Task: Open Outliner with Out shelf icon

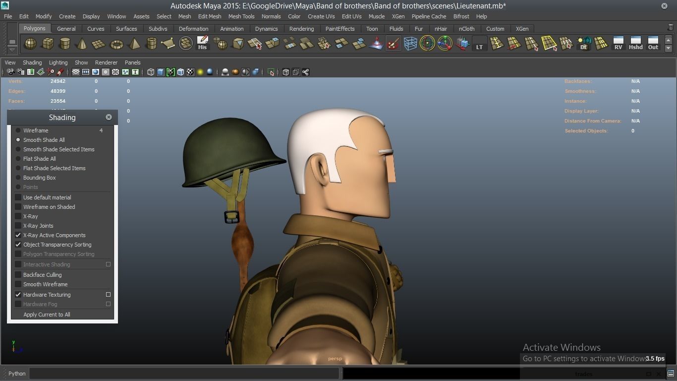Action: tap(653, 43)
